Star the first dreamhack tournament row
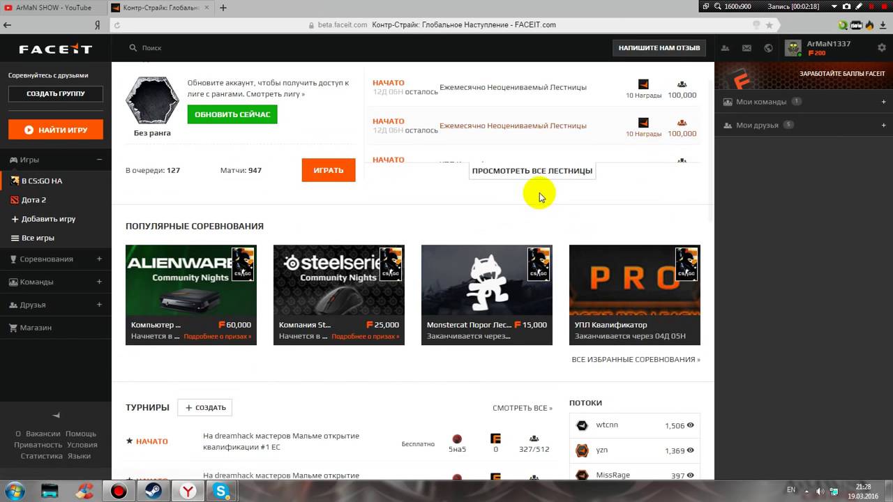The image size is (893, 502). coord(129,441)
